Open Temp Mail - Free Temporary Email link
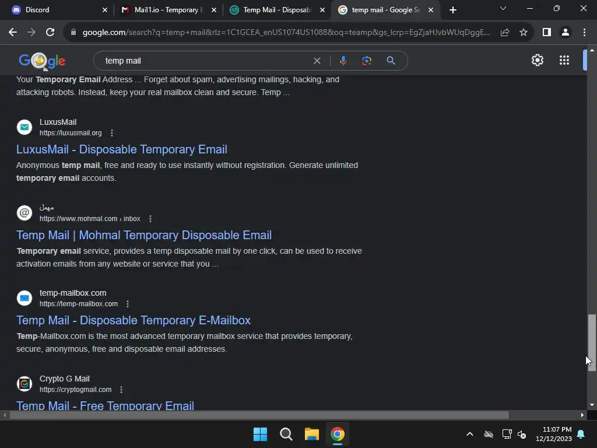The height and width of the screenshot is (448, 597). [105, 405]
